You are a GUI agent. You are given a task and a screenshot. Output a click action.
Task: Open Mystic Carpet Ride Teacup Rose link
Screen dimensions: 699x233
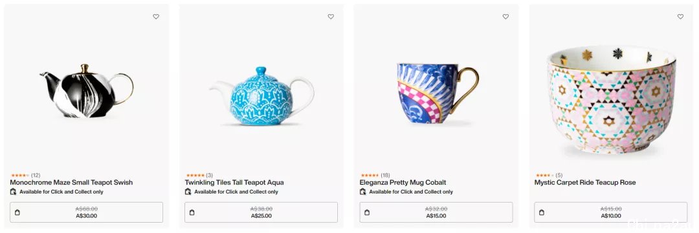pos(585,182)
